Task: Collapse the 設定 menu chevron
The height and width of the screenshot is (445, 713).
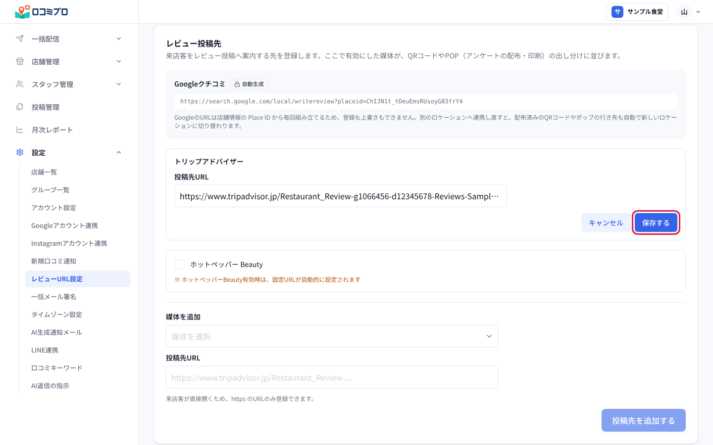Action: [x=119, y=152]
